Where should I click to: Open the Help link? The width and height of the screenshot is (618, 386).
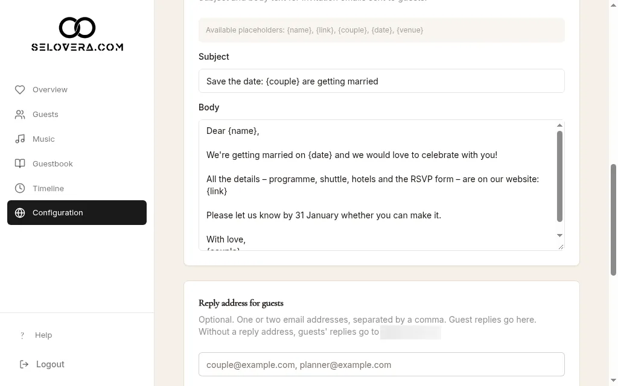43,335
